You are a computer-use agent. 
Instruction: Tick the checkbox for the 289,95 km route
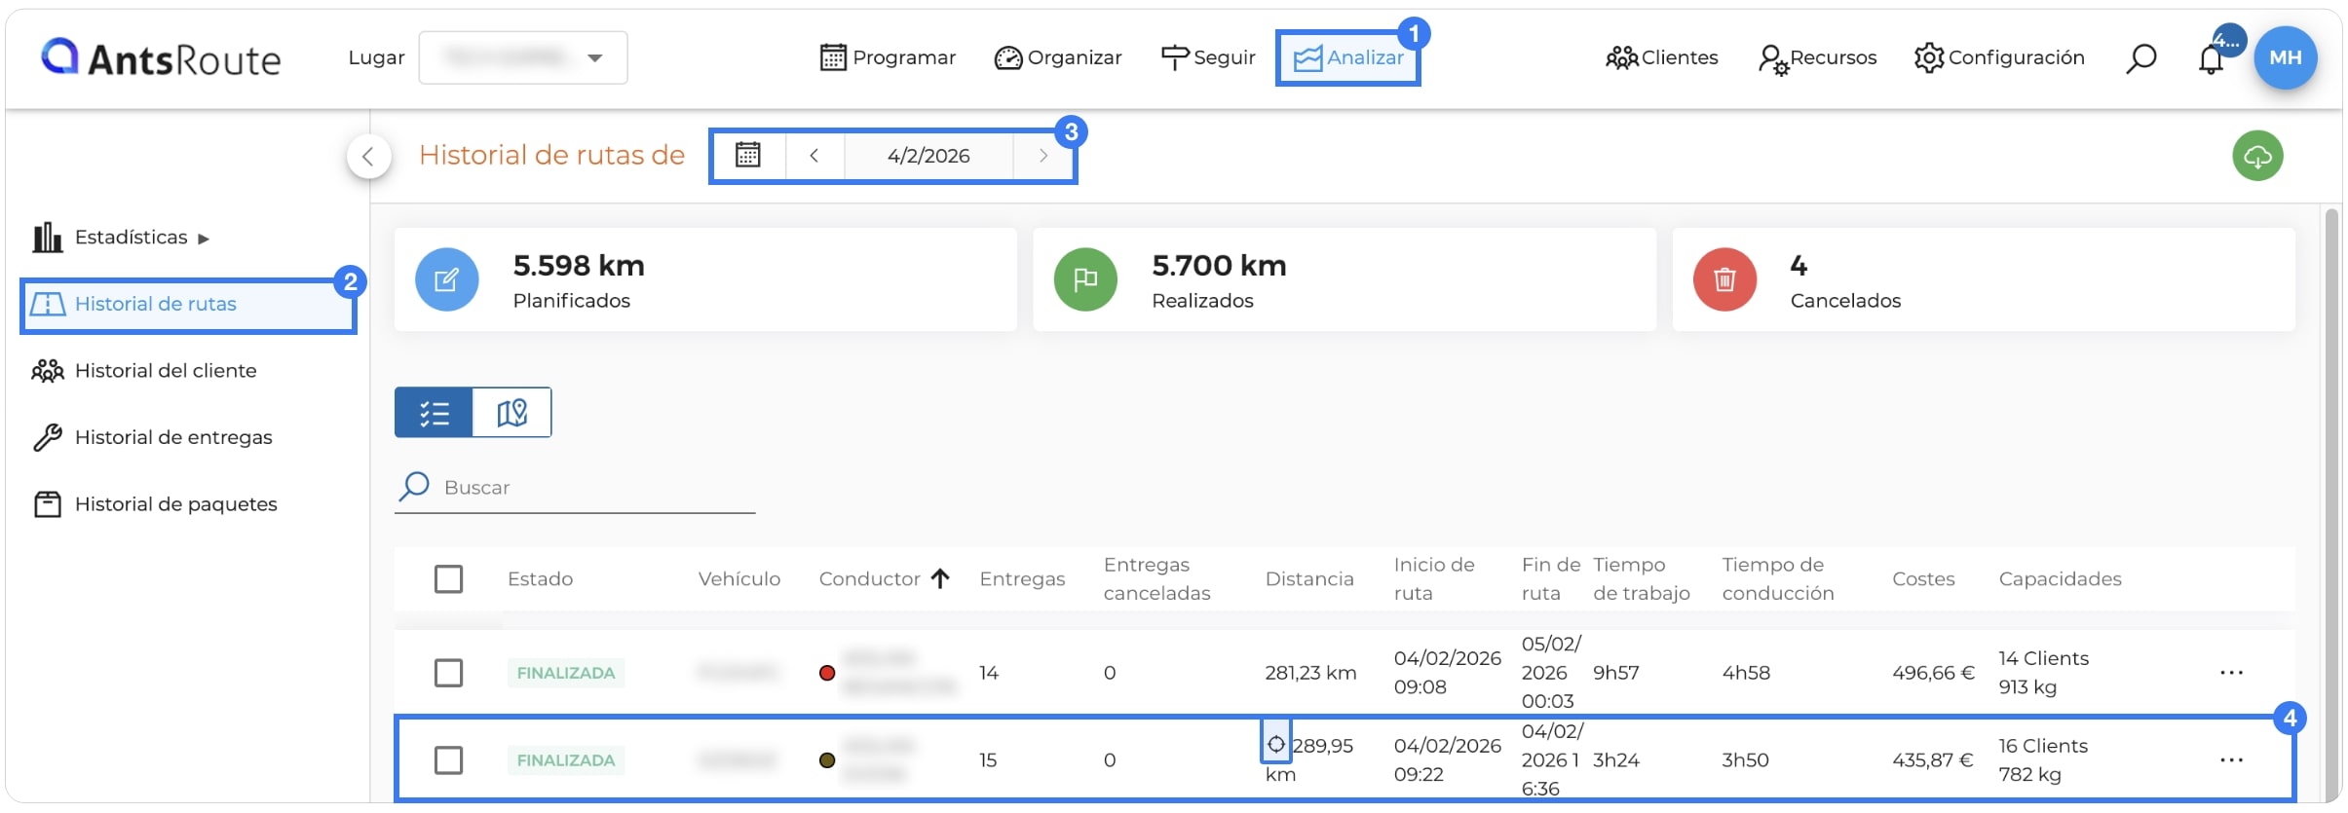[448, 760]
